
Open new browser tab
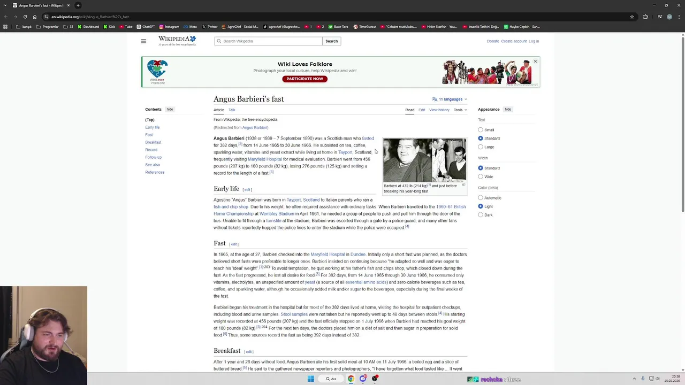[x=78, y=5]
